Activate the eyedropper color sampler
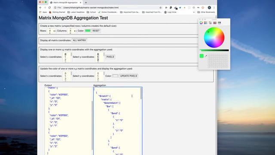275x155 pixels. (206, 56)
